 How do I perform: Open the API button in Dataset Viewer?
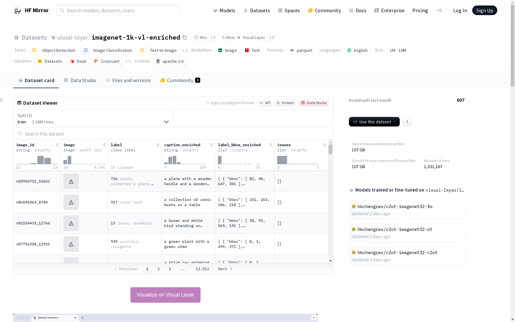265,103
